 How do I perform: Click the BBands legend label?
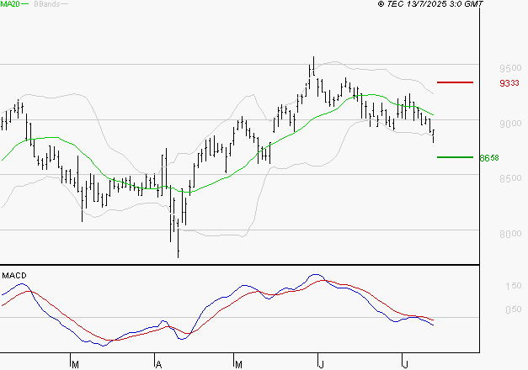coord(47,4)
